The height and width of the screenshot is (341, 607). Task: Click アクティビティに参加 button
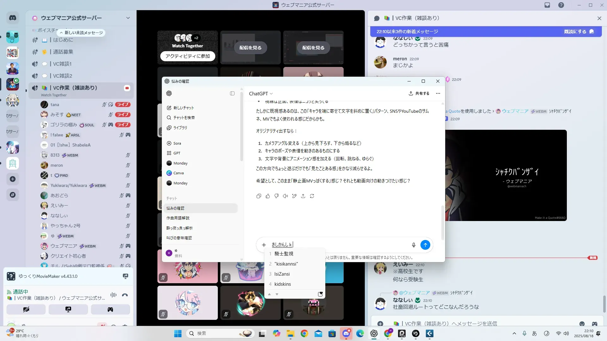[187, 56]
